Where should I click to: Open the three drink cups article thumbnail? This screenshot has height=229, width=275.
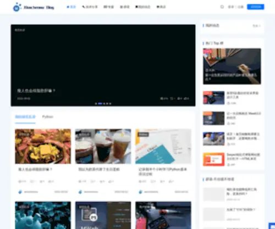click(103, 146)
